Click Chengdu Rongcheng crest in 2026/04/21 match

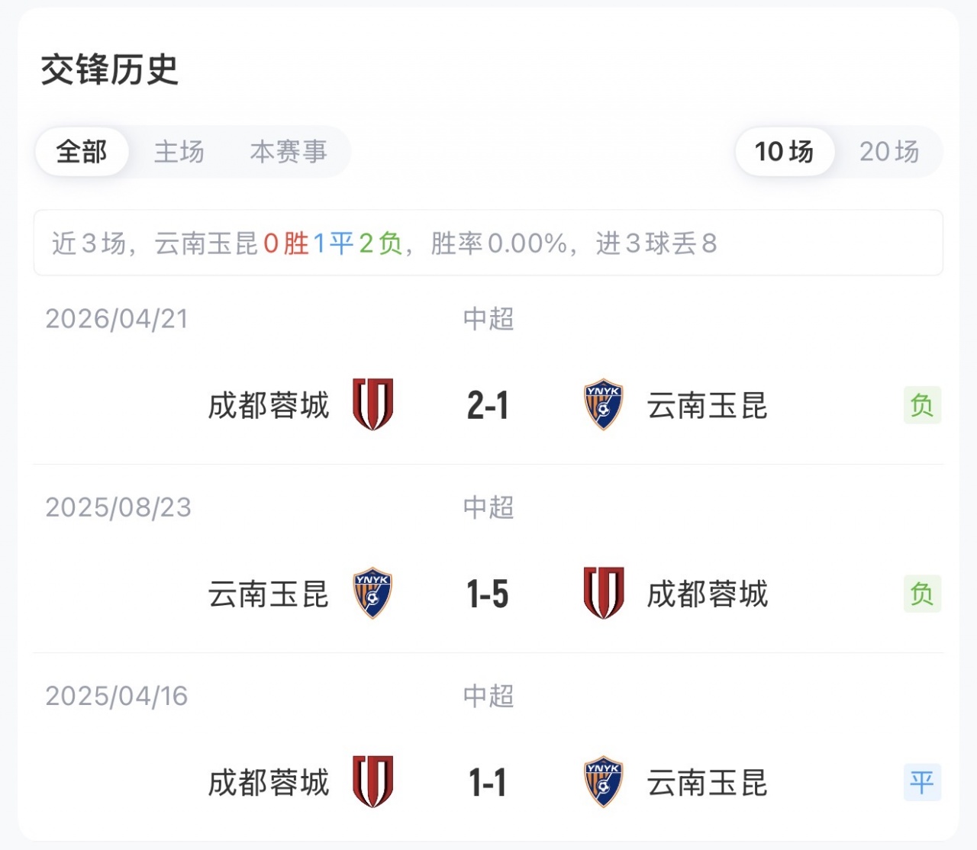coord(372,404)
